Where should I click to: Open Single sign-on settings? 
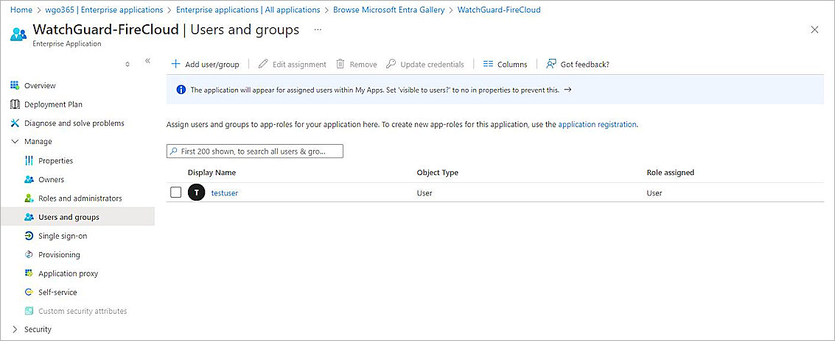point(63,236)
